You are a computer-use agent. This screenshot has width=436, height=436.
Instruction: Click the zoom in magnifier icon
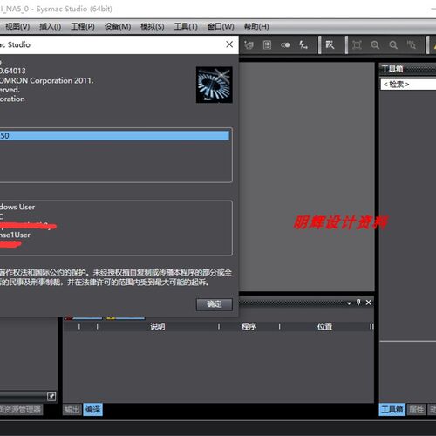tap(375, 45)
